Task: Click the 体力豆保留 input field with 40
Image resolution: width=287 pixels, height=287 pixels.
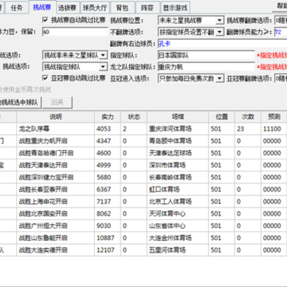Action: [75, 32]
